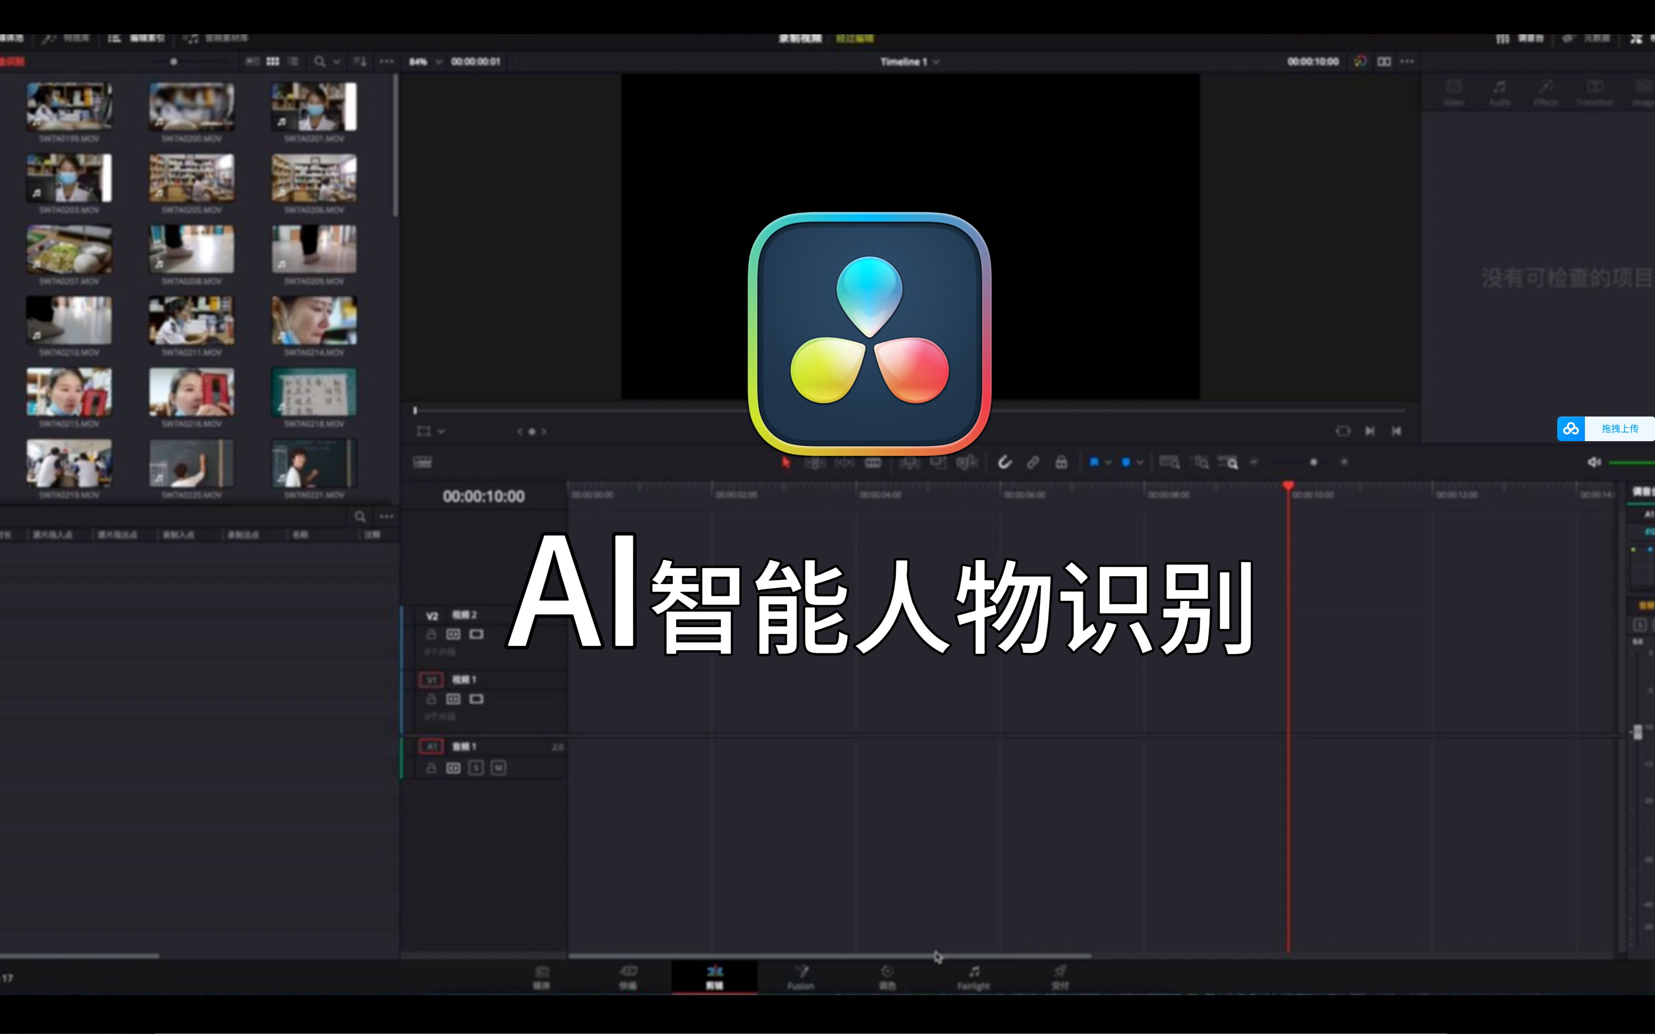The height and width of the screenshot is (1034, 1655).
Task: Disable the V1 video track
Action: pos(476,699)
